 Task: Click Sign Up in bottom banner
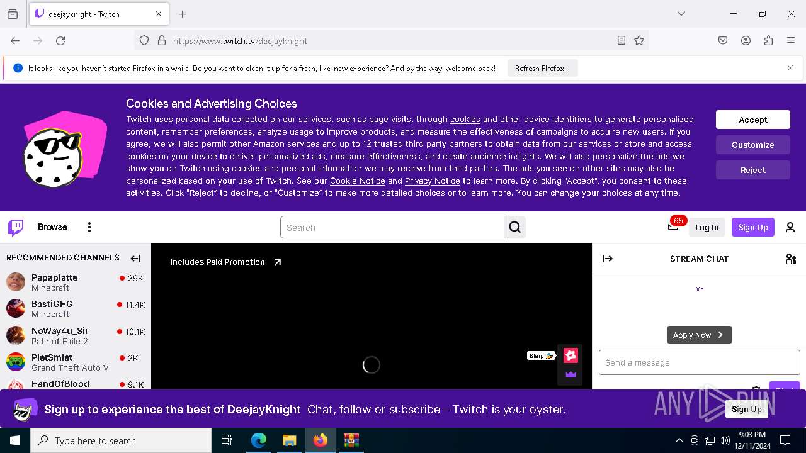click(747, 409)
